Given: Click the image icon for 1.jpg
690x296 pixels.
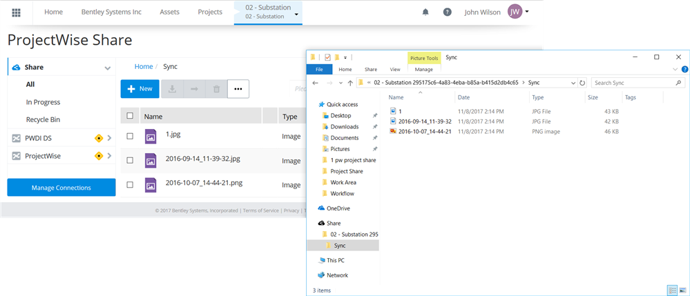Looking at the screenshot, I should click(x=151, y=137).
